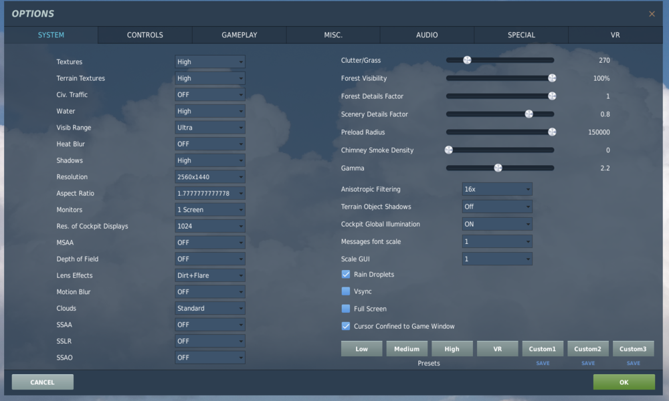This screenshot has width=669, height=401.
Task: Click the Gamma slider handle
Action: [x=498, y=168]
